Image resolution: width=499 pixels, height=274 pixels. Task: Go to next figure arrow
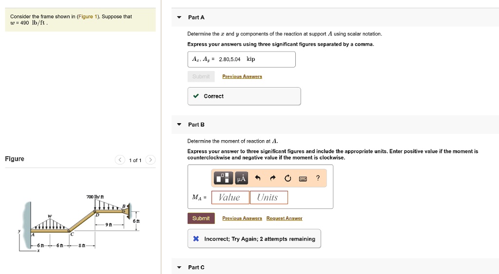tap(151, 160)
